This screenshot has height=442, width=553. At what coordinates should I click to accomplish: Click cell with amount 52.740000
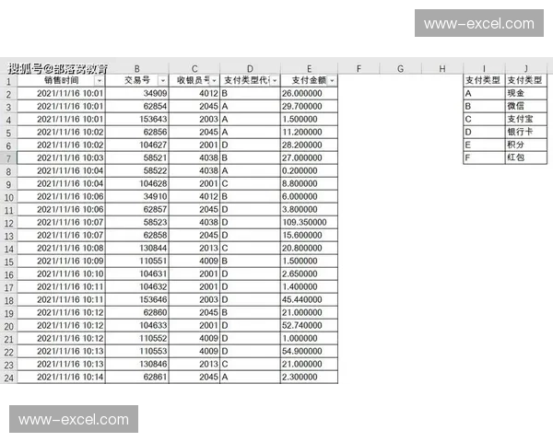coord(309,326)
